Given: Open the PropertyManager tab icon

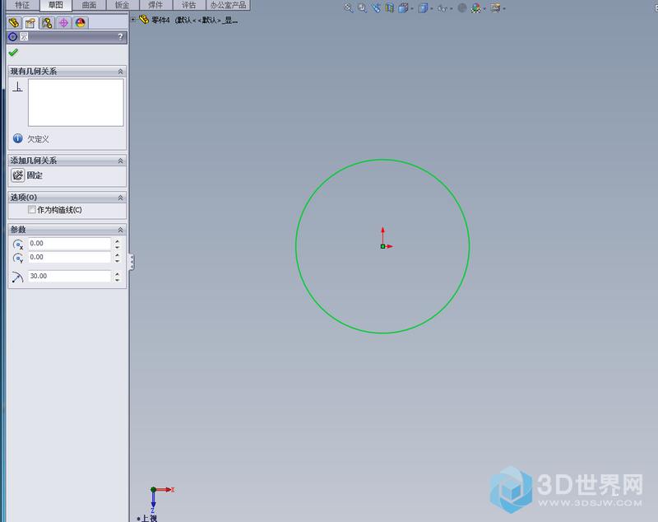Looking at the screenshot, I should (30, 23).
